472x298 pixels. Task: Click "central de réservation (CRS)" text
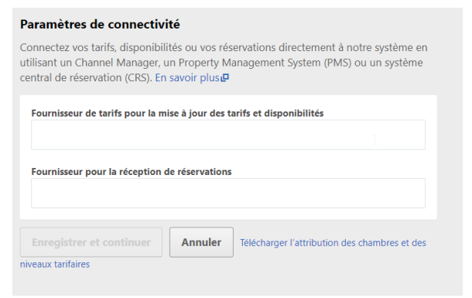coord(85,77)
